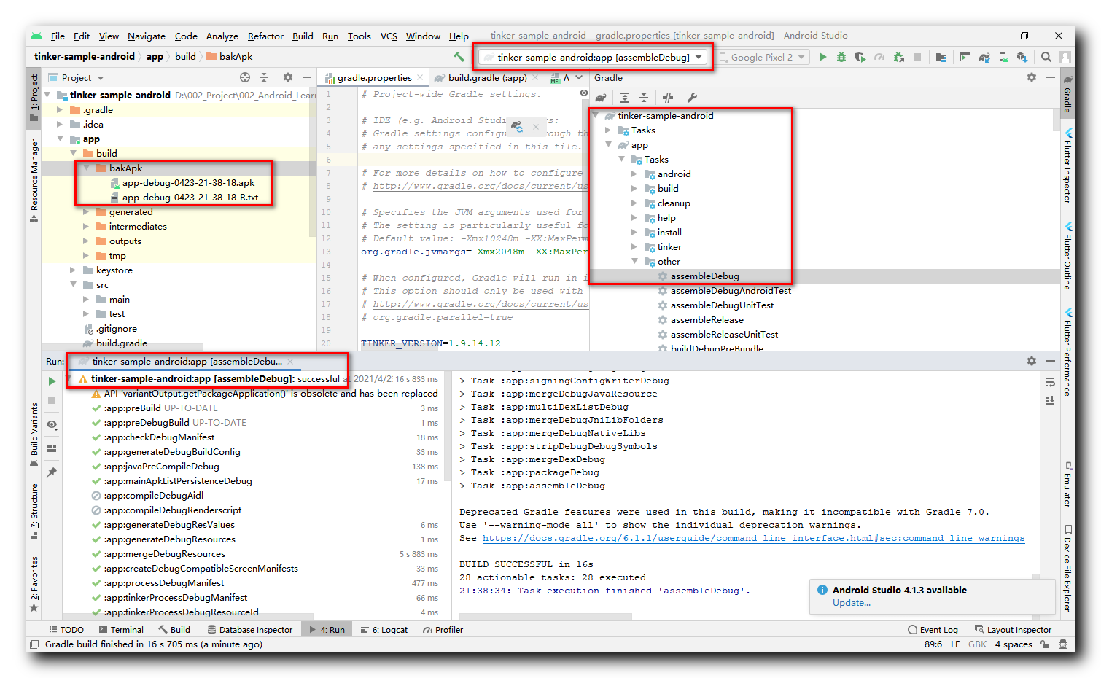This screenshot has width=1101, height=678.
Task: Collapse all in the Gradle tool window
Action: [644, 97]
